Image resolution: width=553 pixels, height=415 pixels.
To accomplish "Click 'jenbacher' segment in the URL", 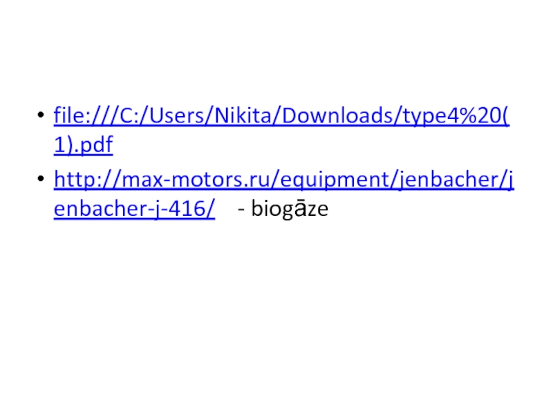I will [x=449, y=181].
